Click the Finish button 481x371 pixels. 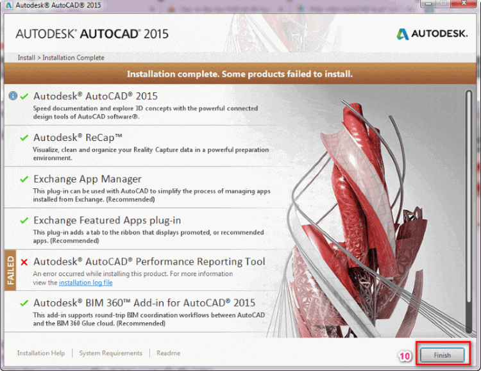[442, 355]
